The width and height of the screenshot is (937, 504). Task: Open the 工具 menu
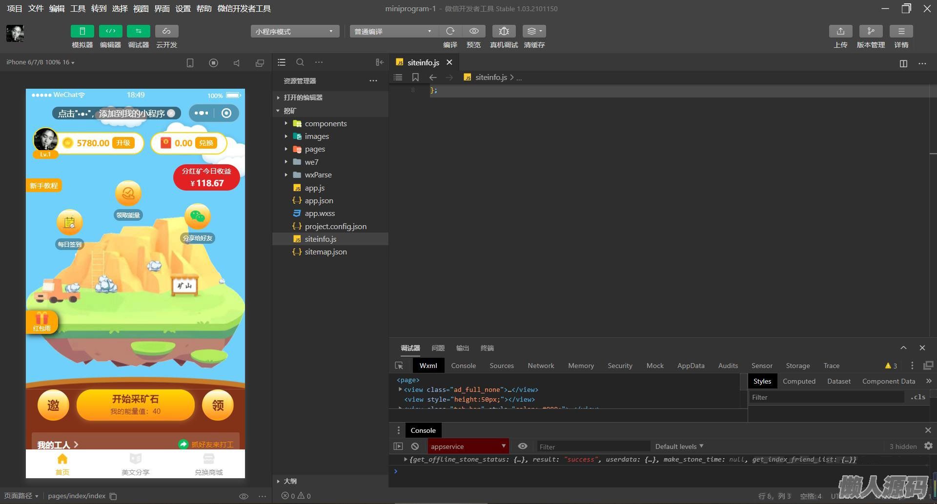[x=78, y=8]
